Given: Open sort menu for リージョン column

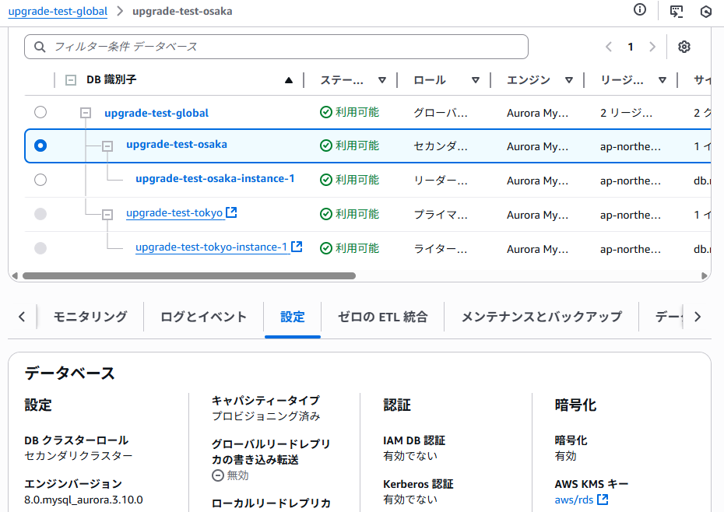Looking at the screenshot, I should [x=662, y=80].
